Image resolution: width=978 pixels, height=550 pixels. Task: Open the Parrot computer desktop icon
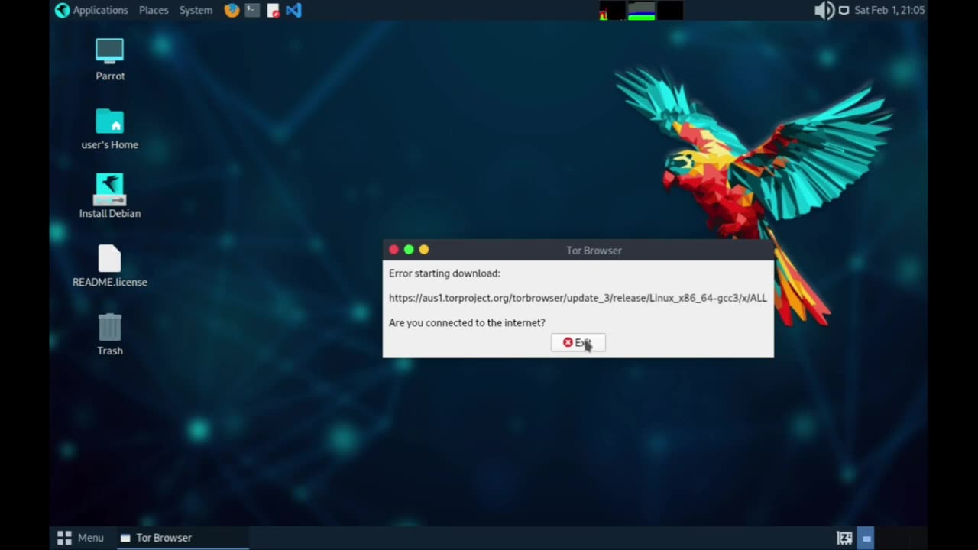click(x=110, y=60)
